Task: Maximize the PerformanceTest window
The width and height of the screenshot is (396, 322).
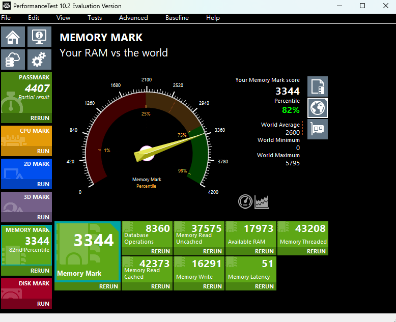Action: coord(362,6)
